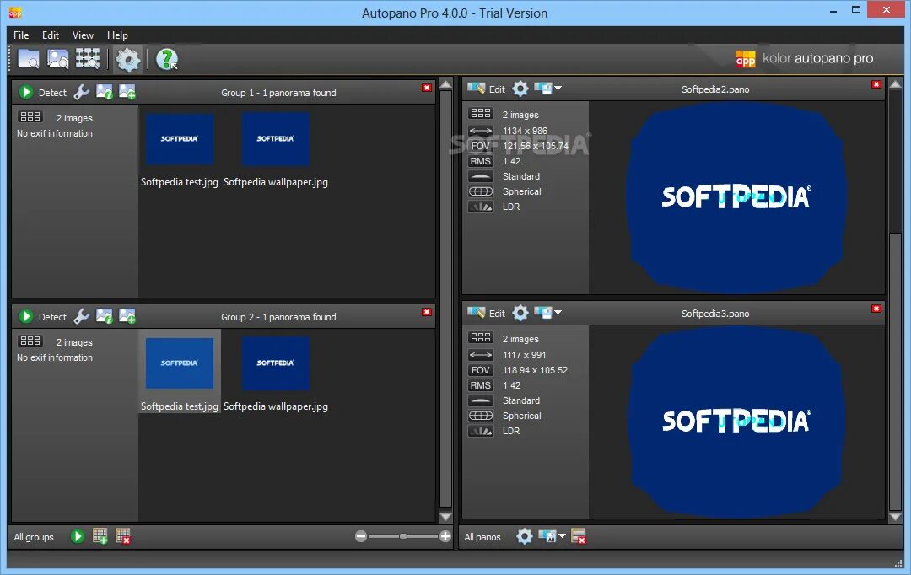This screenshot has height=575, width=911.
Task: Select Softpedia test.jpg thumbnail in Group 1
Action: (x=180, y=139)
